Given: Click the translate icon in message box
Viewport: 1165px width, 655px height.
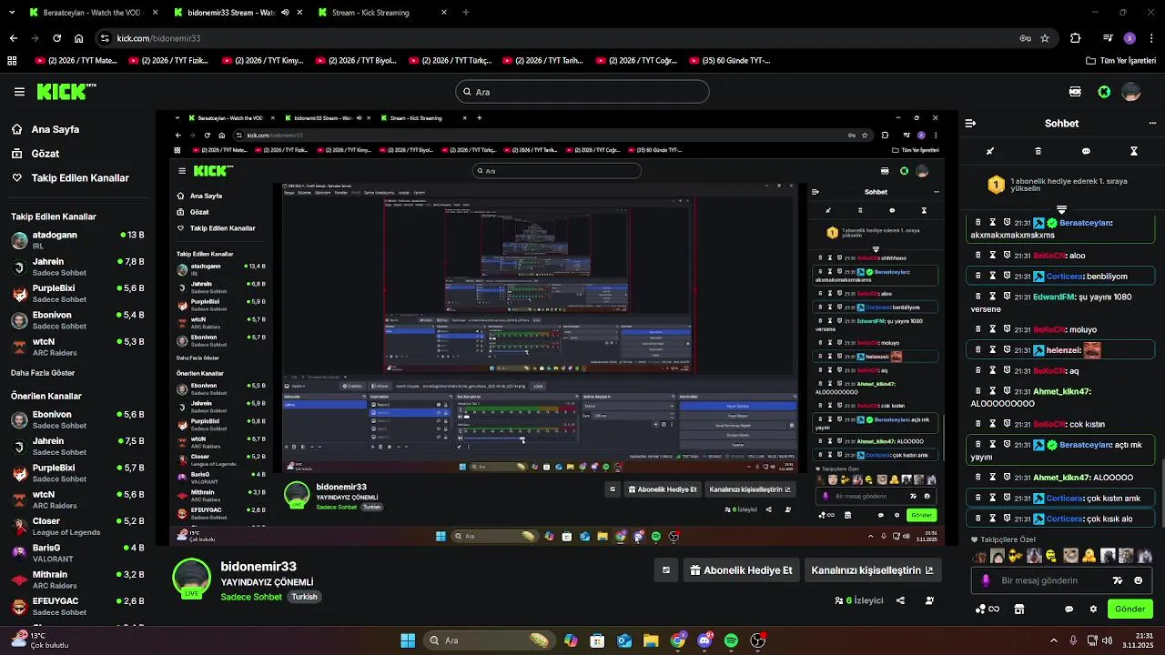Looking at the screenshot, I should [1118, 580].
